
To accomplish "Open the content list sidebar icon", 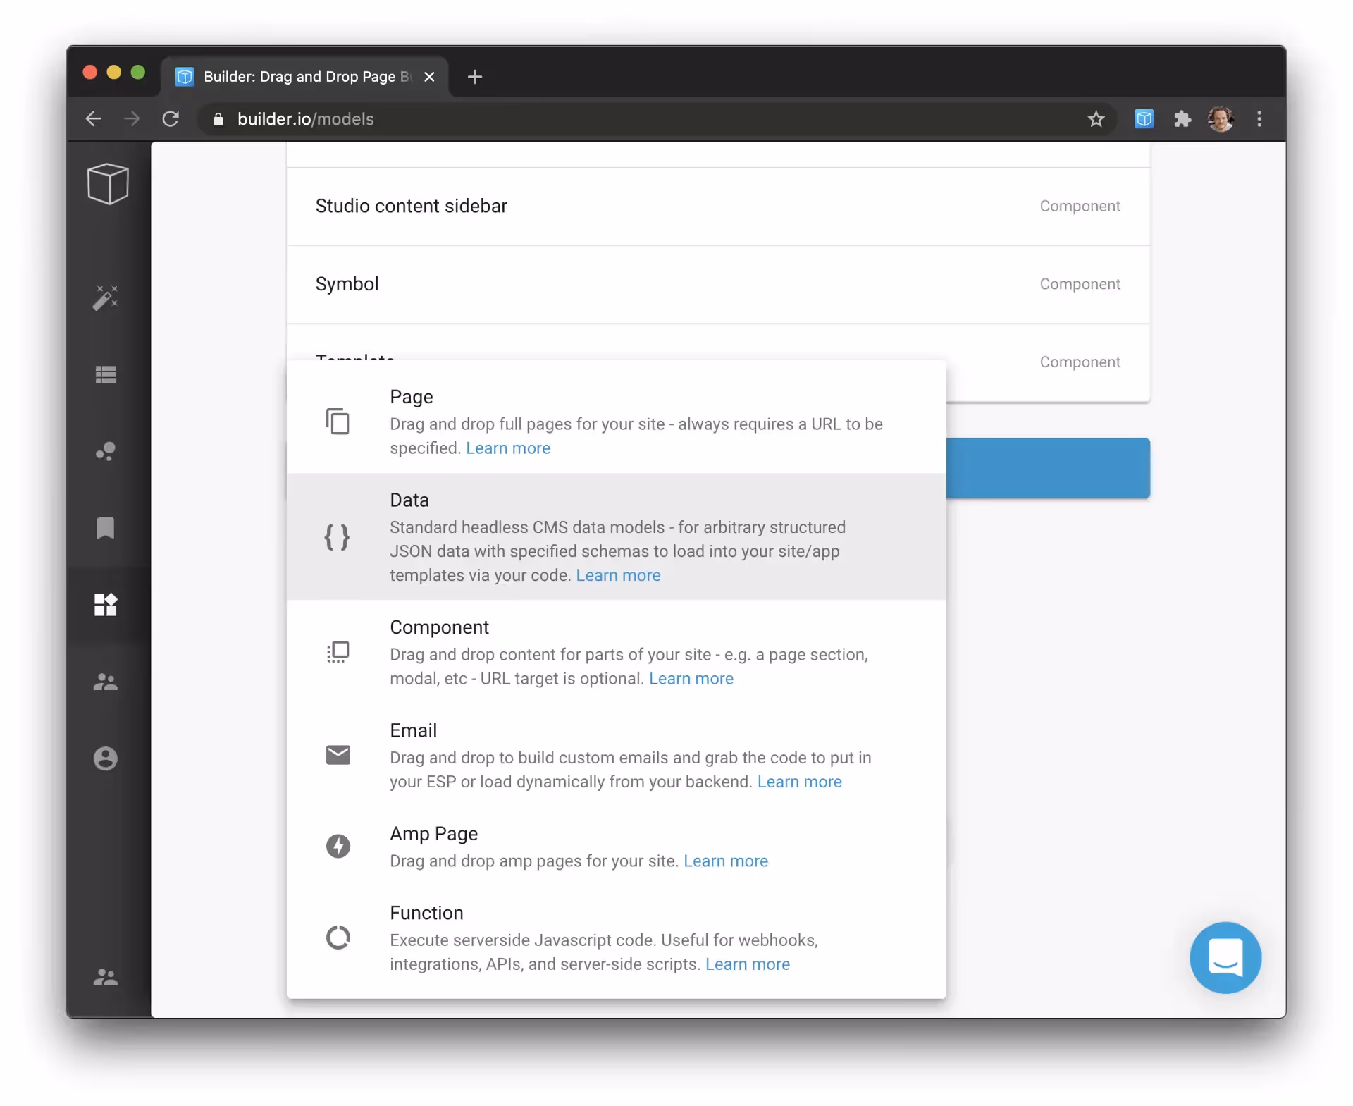I will [106, 374].
